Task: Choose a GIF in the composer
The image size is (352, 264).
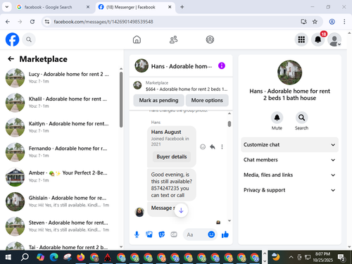Action: pyautogui.click(x=174, y=234)
